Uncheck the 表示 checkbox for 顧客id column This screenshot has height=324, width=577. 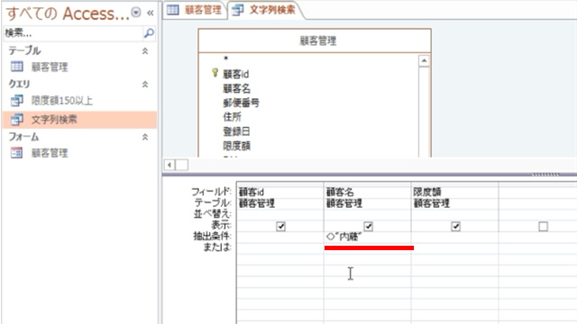280,226
